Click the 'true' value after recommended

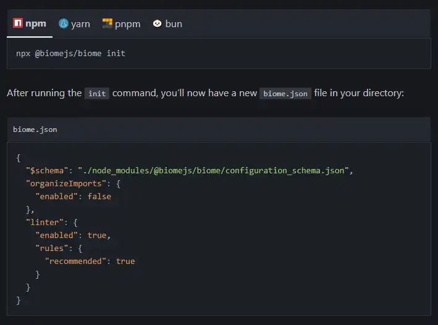point(125,261)
